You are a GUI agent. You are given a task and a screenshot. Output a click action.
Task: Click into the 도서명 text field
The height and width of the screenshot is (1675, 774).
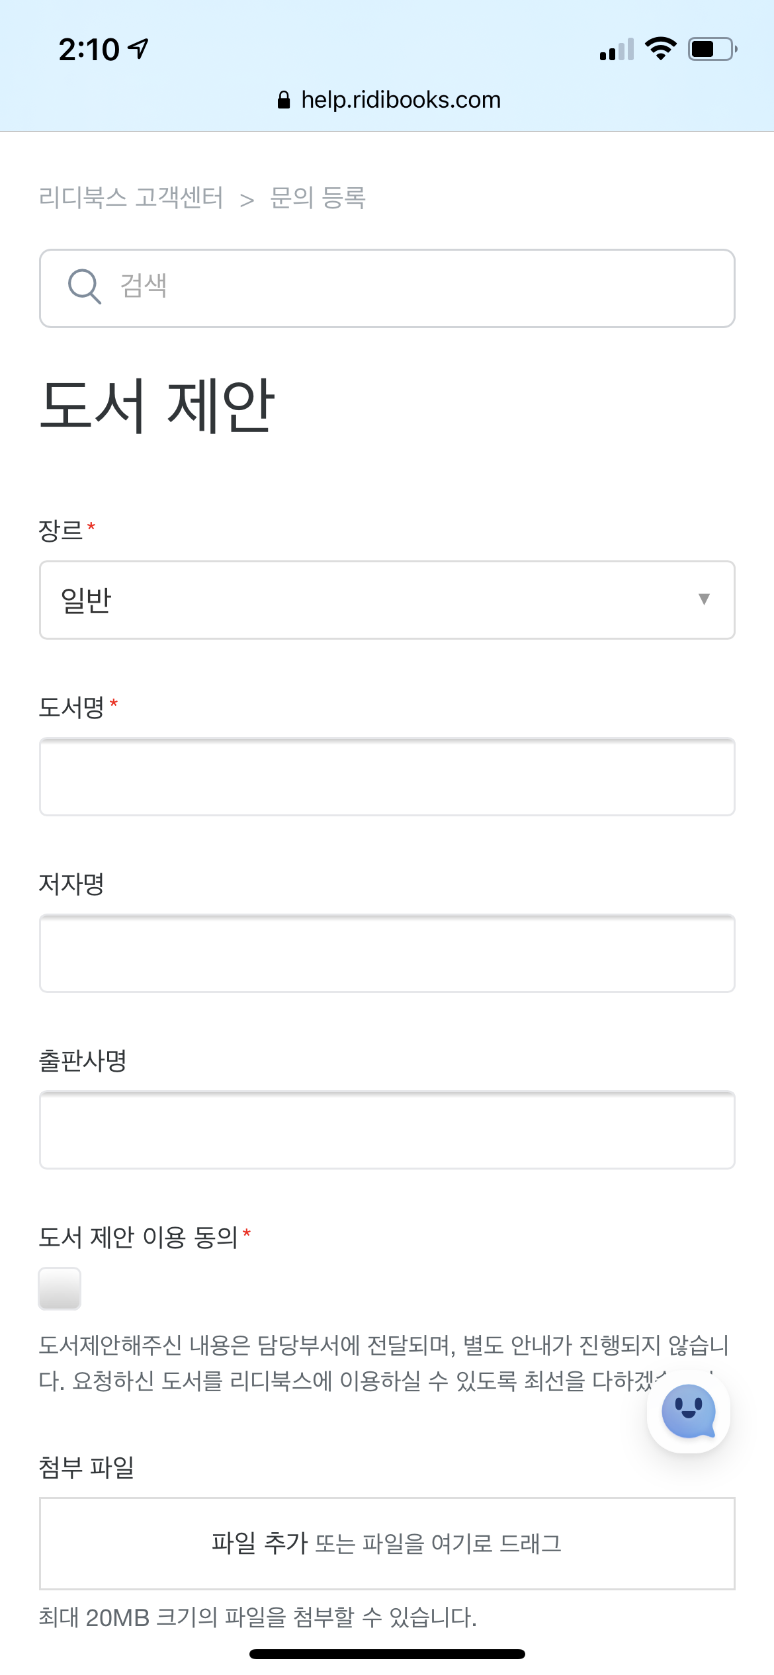pyautogui.click(x=387, y=777)
